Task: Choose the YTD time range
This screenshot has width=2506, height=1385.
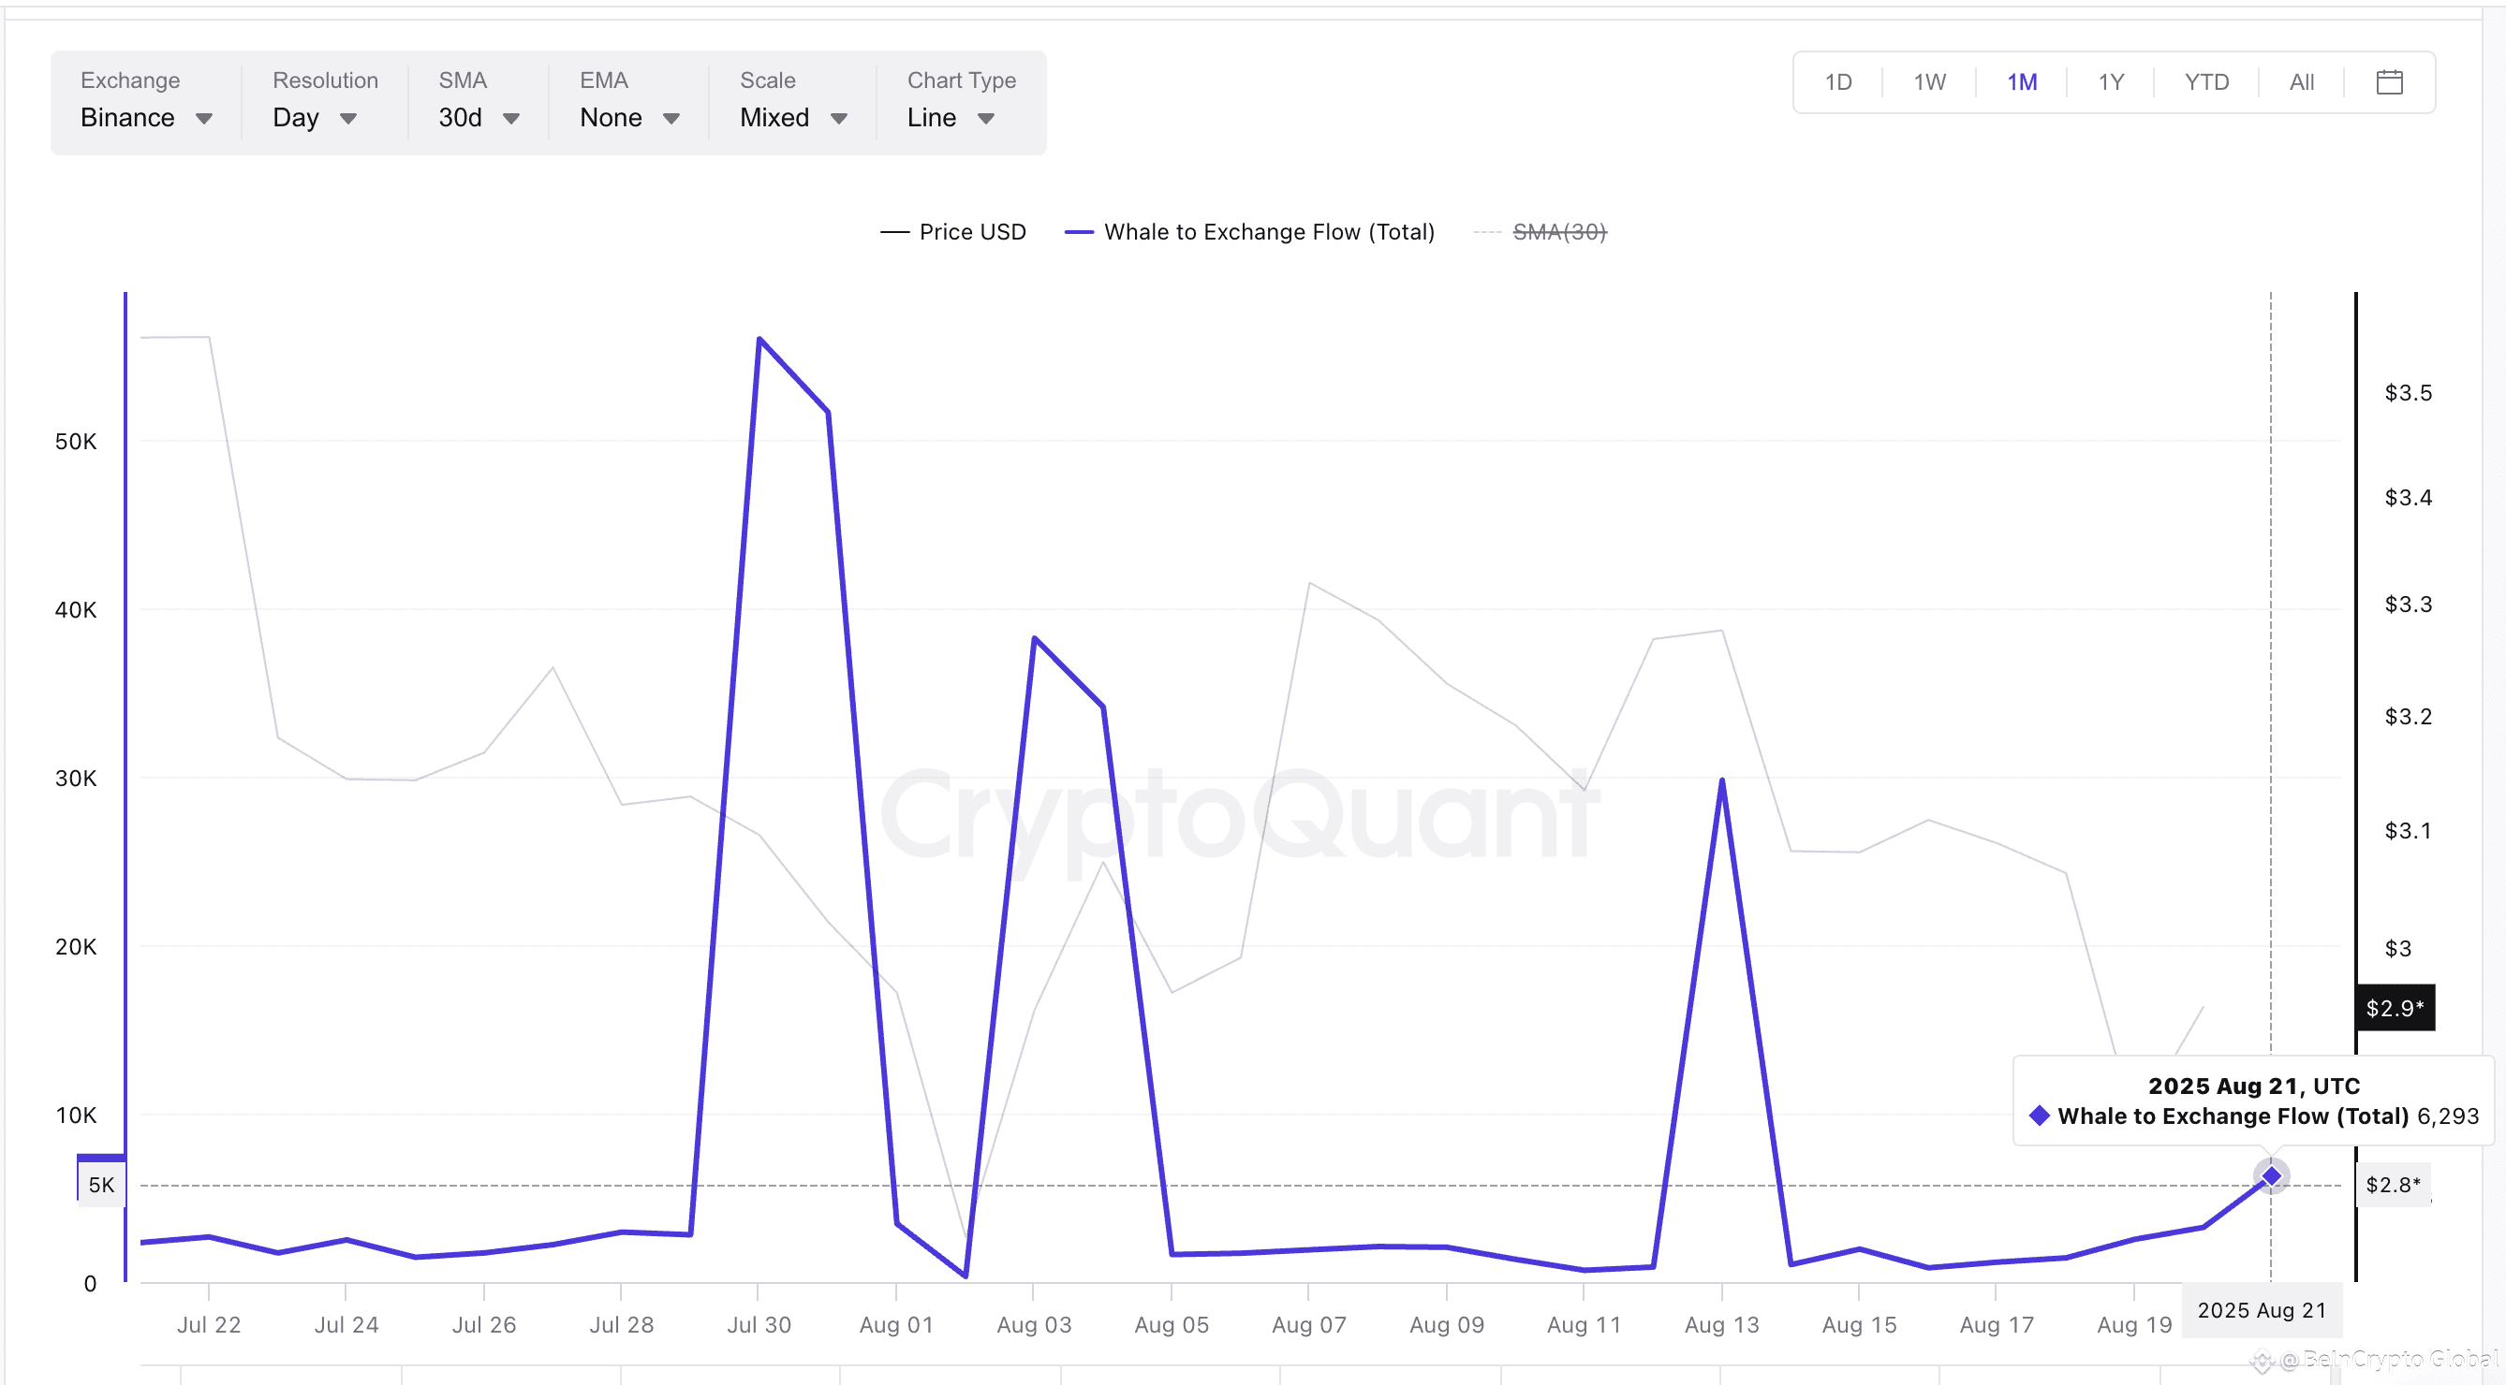Action: (2205, 82)
